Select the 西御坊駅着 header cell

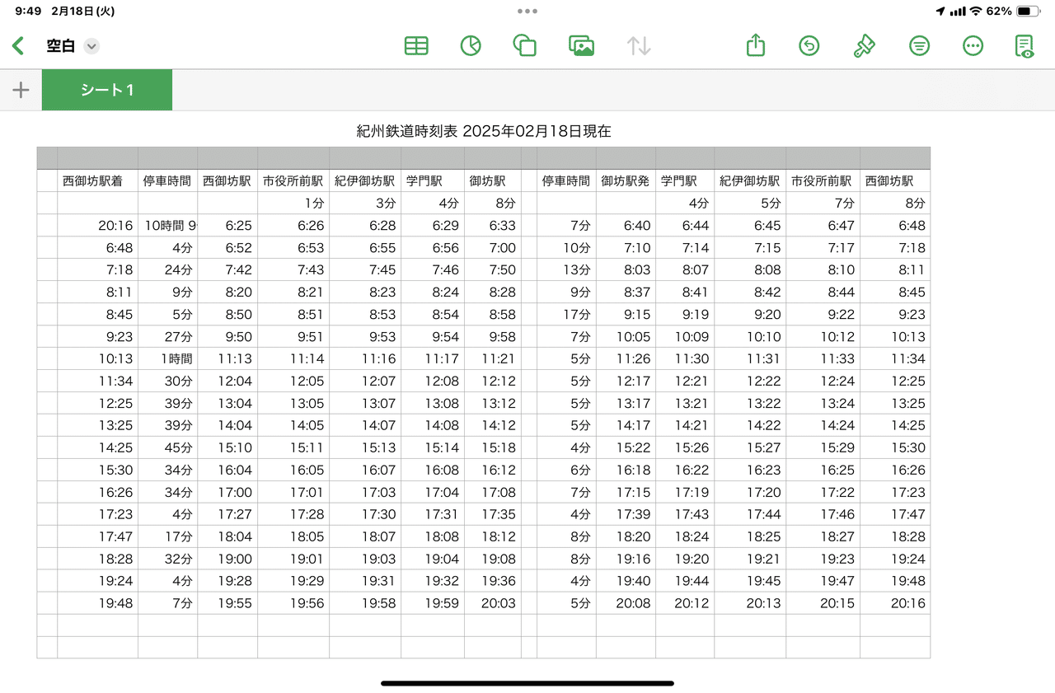pos(97,180)
